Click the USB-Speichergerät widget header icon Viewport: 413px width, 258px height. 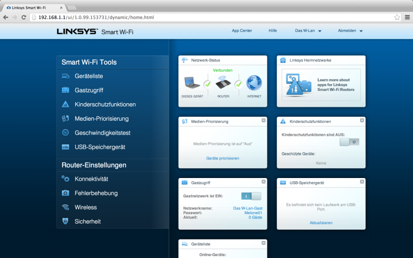[x=283, y=183]
